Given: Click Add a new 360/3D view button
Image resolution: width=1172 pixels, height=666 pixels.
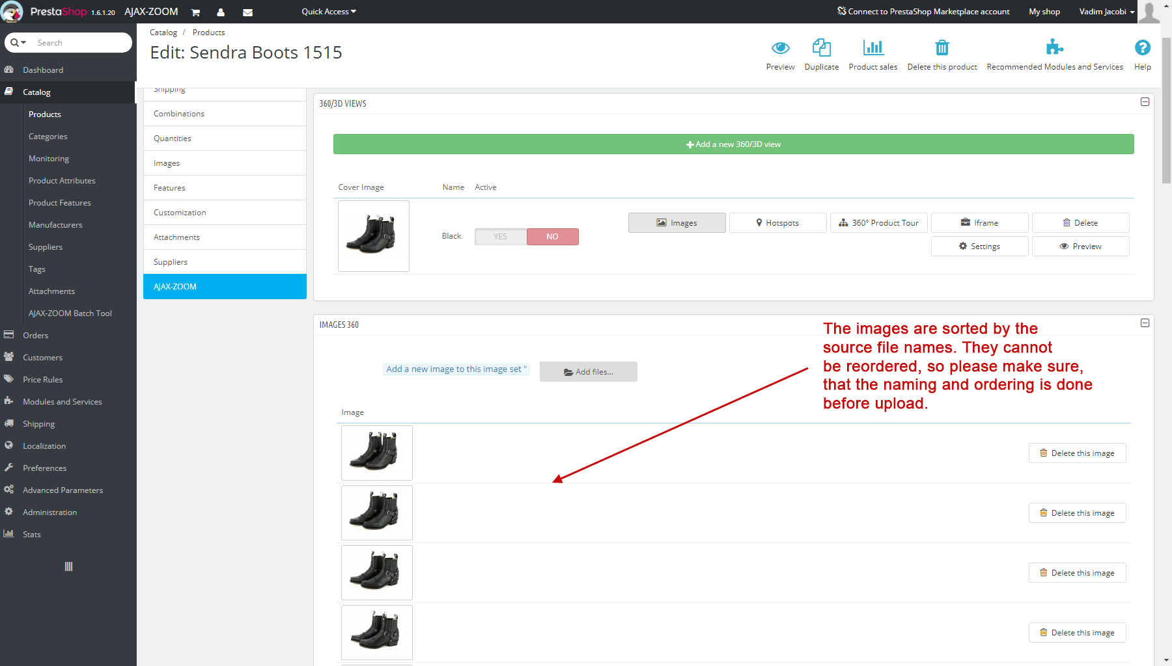Looking at the screenshot, I should click(733, 144).
